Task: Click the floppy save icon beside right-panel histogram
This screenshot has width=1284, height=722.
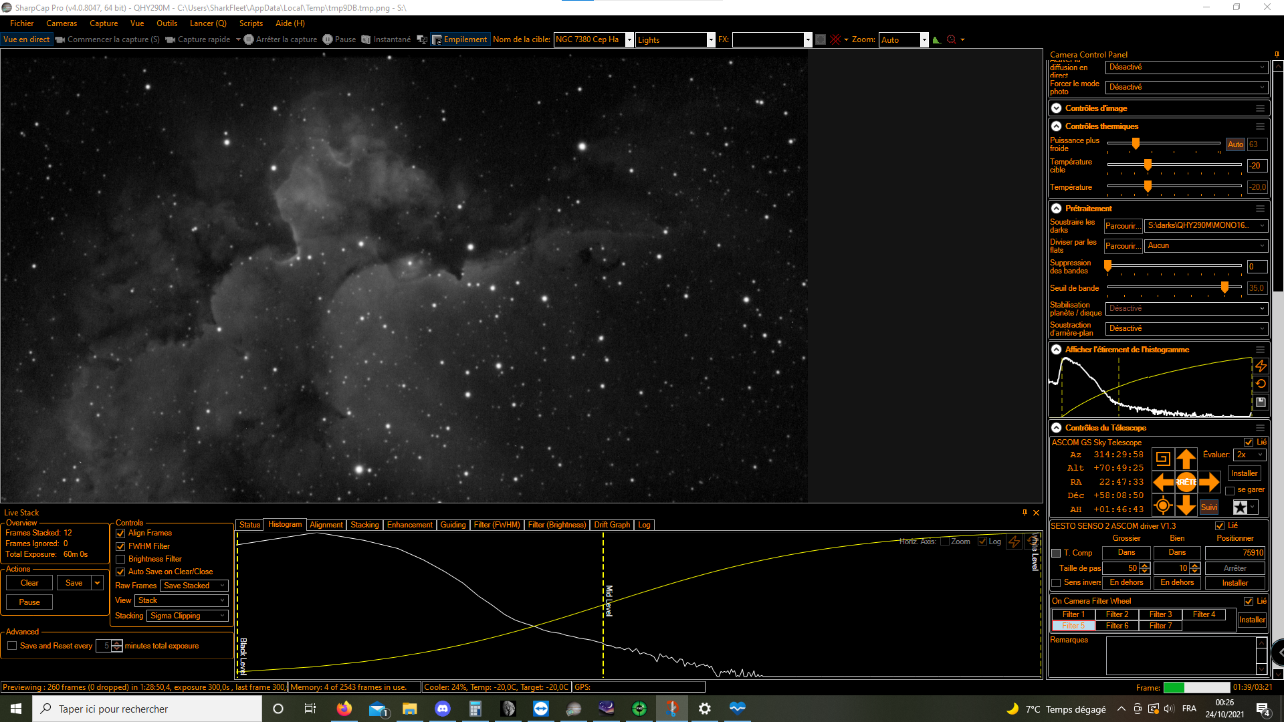Action: (x=1261, y=402)
